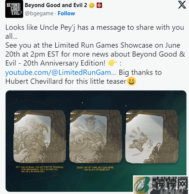Click the yellow caption under the middle panel
The height and width of the screenshot is (194, 189).
tap(95, 168)
